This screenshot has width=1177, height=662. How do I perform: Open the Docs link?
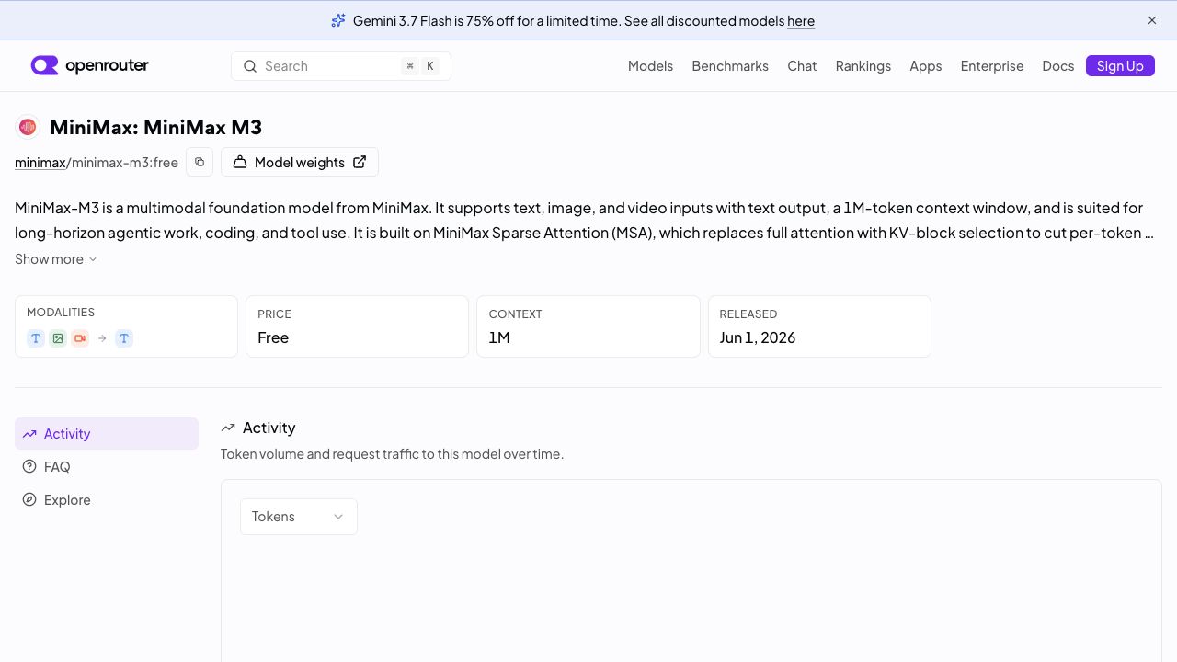coord(1058,66)
